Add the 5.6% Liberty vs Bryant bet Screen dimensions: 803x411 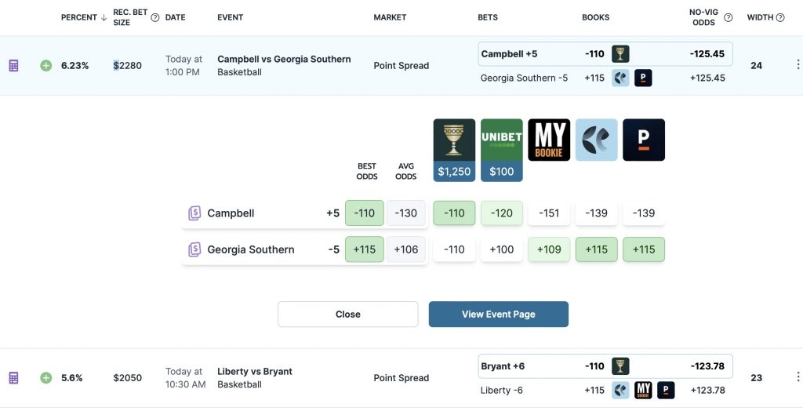46,378
